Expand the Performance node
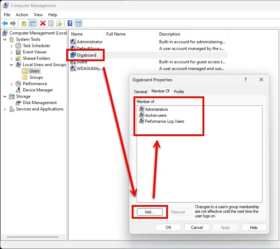Image resolution: width=280 pixels, height=249 pixels. [11, 84]
